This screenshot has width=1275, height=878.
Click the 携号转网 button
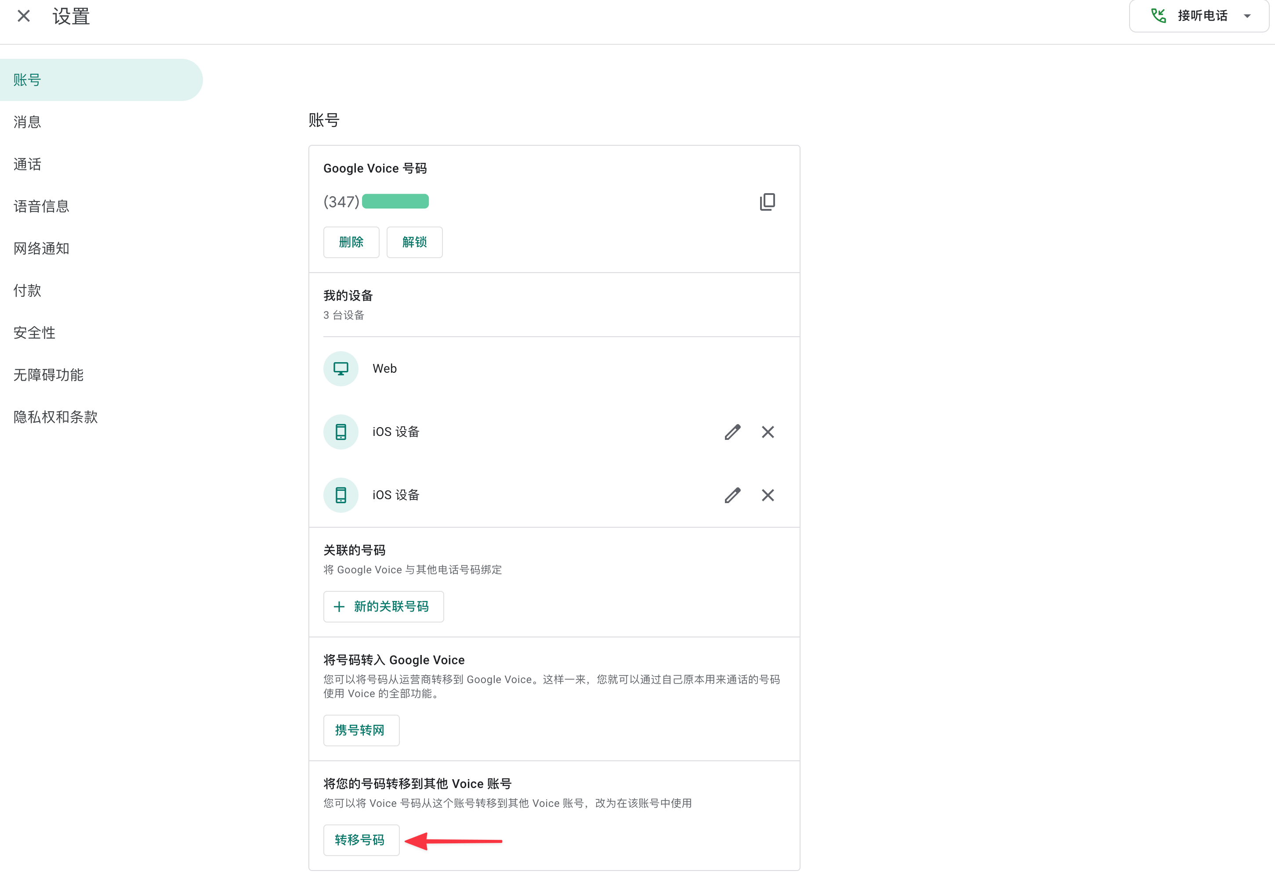pos(361,730)
